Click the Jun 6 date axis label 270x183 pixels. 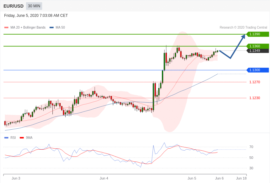point(219,178)
